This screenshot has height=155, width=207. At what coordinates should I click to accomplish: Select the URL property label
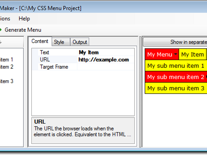point(45,60)
